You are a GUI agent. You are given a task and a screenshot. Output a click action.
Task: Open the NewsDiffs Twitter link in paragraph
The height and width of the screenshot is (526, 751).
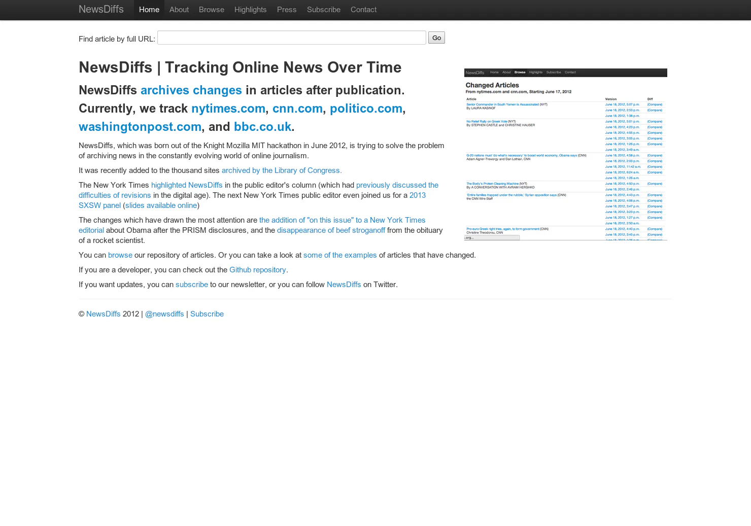(x=344, y=285)
